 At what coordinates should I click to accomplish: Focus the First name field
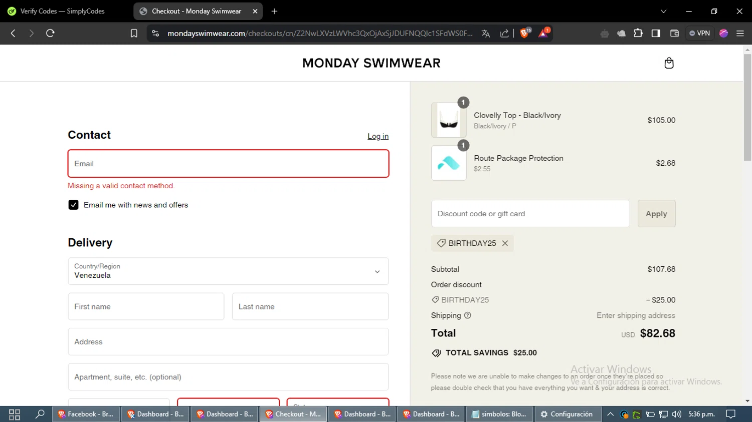tap(146, 306)
